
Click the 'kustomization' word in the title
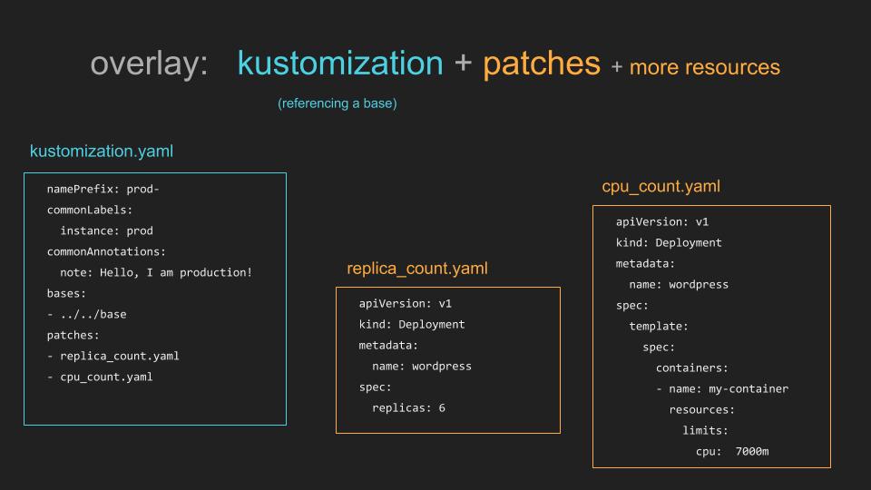pos(340,63)
